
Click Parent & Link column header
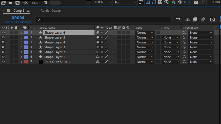191,28
